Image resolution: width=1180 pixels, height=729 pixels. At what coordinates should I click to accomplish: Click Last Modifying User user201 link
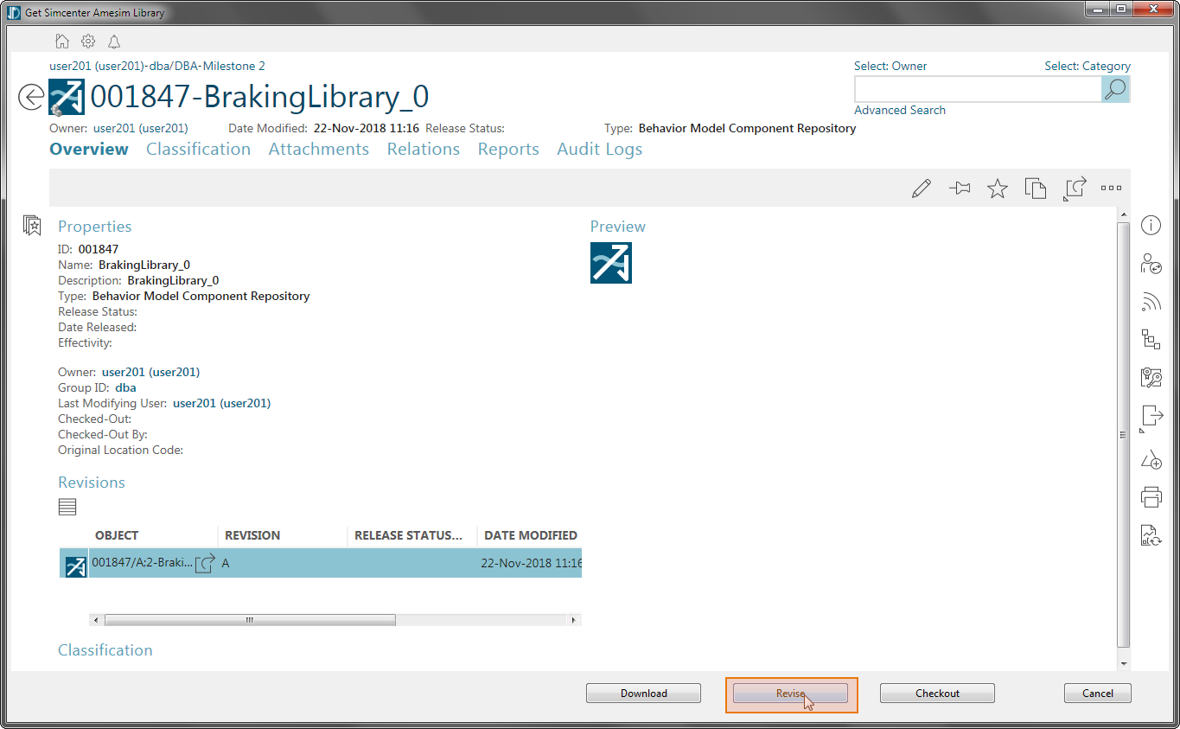[x=222, y=403]
